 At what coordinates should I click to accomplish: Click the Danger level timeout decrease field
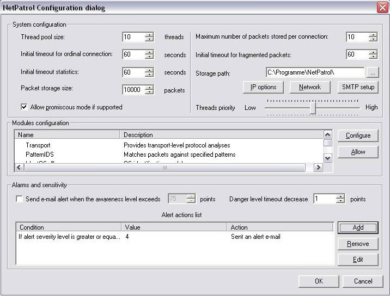pos(325,199)
